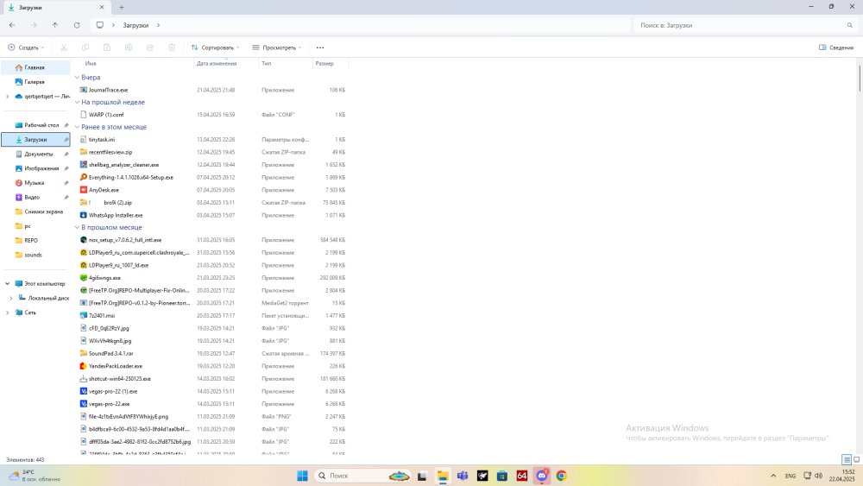
Task: Collapse the На прошлой неделе group
Action: pos(77,103)
